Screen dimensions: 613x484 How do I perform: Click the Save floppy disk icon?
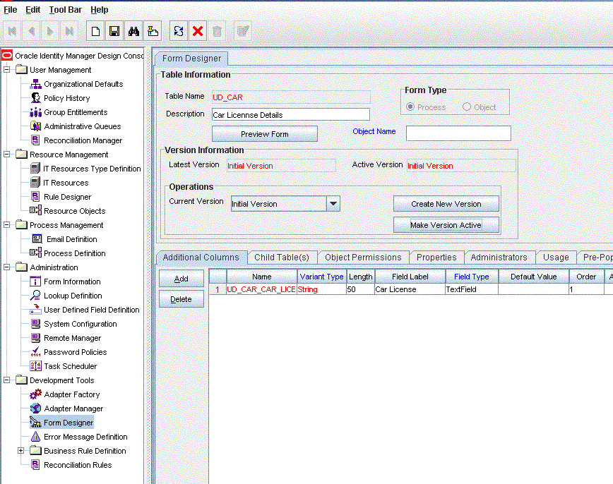click(114, 31)
